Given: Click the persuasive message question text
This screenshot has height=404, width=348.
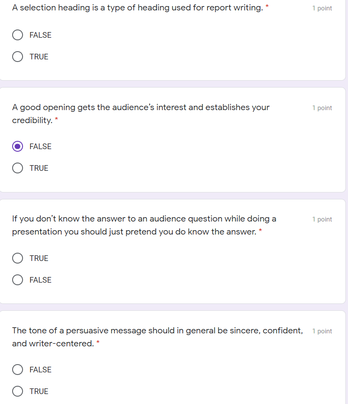Looking at the screenshot, I should point(158,337).
